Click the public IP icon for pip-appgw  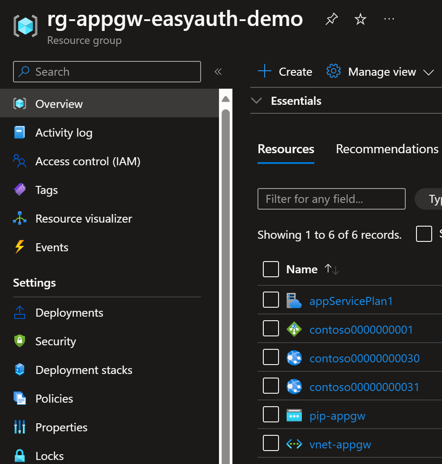pos(294,416)
